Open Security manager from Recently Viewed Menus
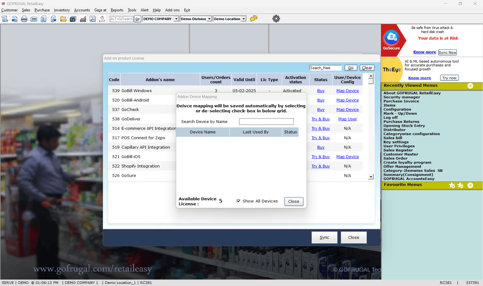The width and height of the screenshot is (483, 286). [402, 97]
